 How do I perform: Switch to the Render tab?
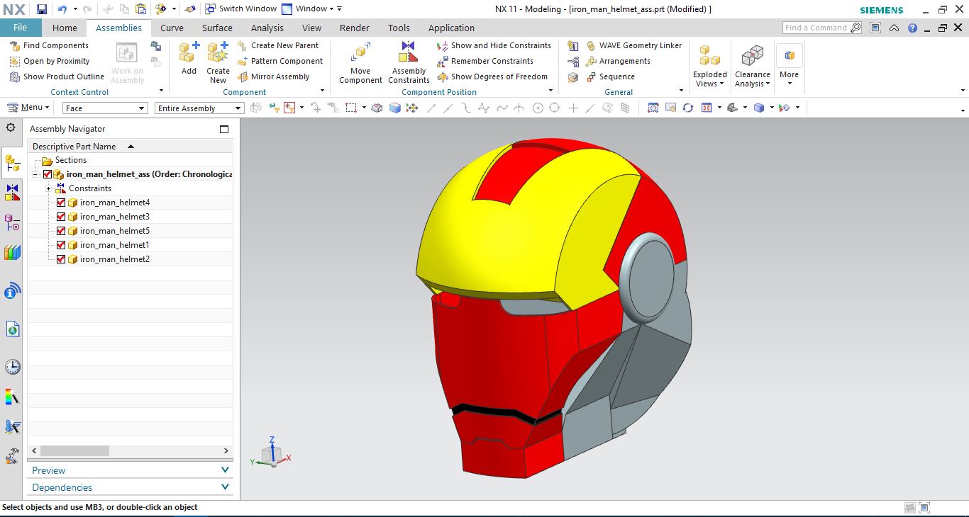coord(355,28)
